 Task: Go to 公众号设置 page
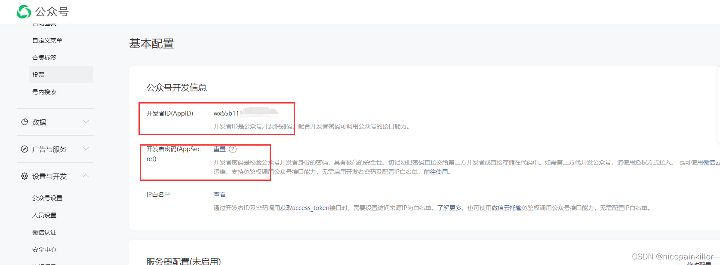[47, 198]
